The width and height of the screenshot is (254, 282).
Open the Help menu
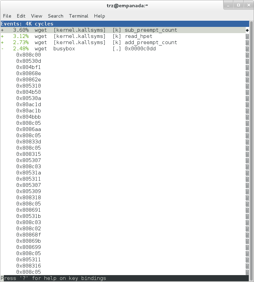pos(99,16)
